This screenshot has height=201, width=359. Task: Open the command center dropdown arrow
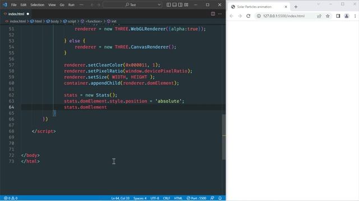(159, 5)
